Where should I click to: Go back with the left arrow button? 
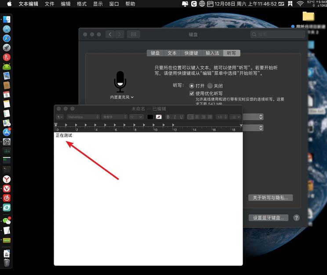[x=109, y=34]
